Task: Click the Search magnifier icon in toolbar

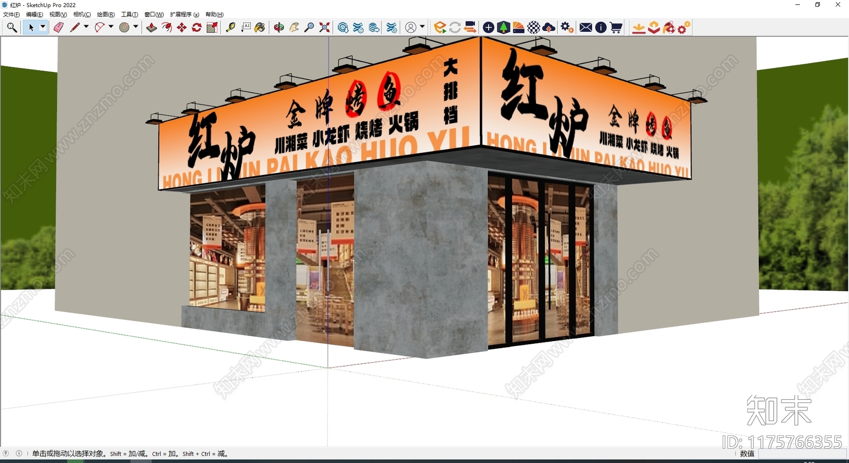Action: coord(12,28)
